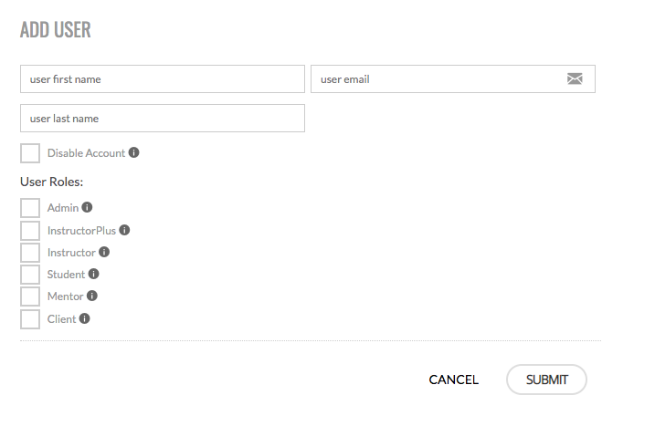Click info icon next to Mentor
This screenshot has height=437, width=655.
point(92,297)
